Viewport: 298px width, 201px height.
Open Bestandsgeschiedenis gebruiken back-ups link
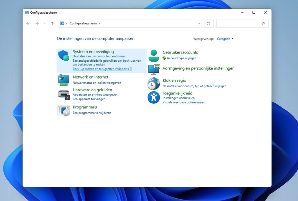[x=107, y=63]
